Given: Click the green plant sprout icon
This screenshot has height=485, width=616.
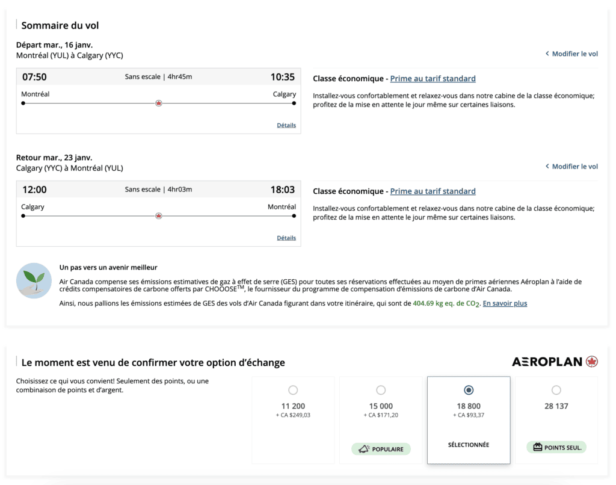Looking at the screenshot, I should (x=34, y=280).
